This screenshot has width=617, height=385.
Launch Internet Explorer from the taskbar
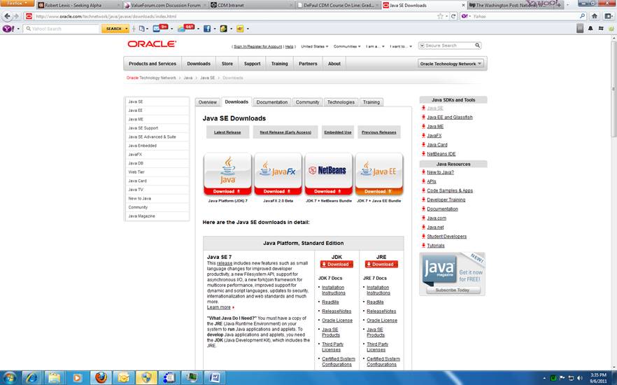tap(31, 378)
